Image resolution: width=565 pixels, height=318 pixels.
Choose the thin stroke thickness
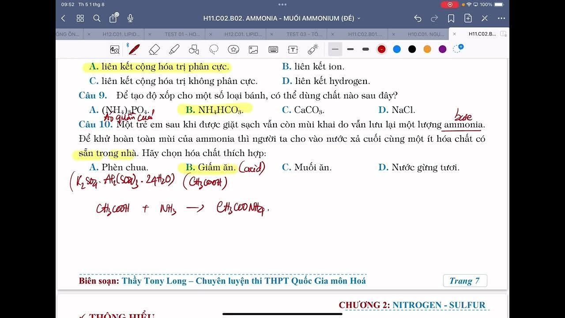(335, 49)
